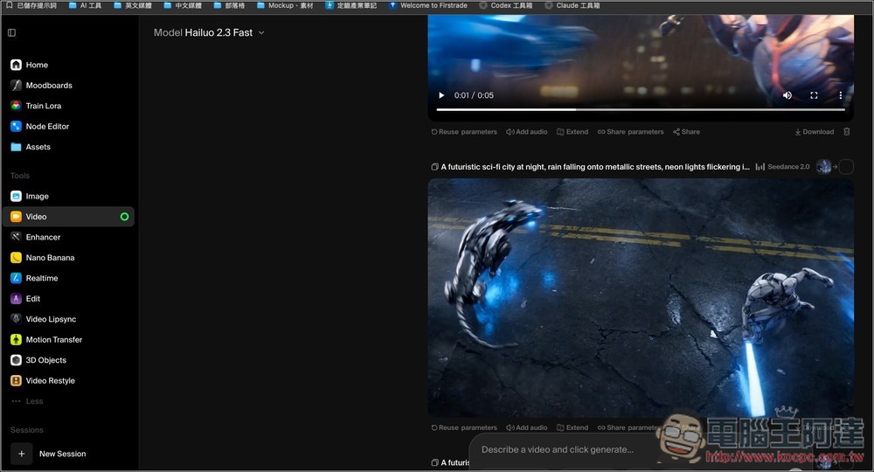
Task: Open the start-frame thumbnail beside Seedance 2.0
Action: 823,166
